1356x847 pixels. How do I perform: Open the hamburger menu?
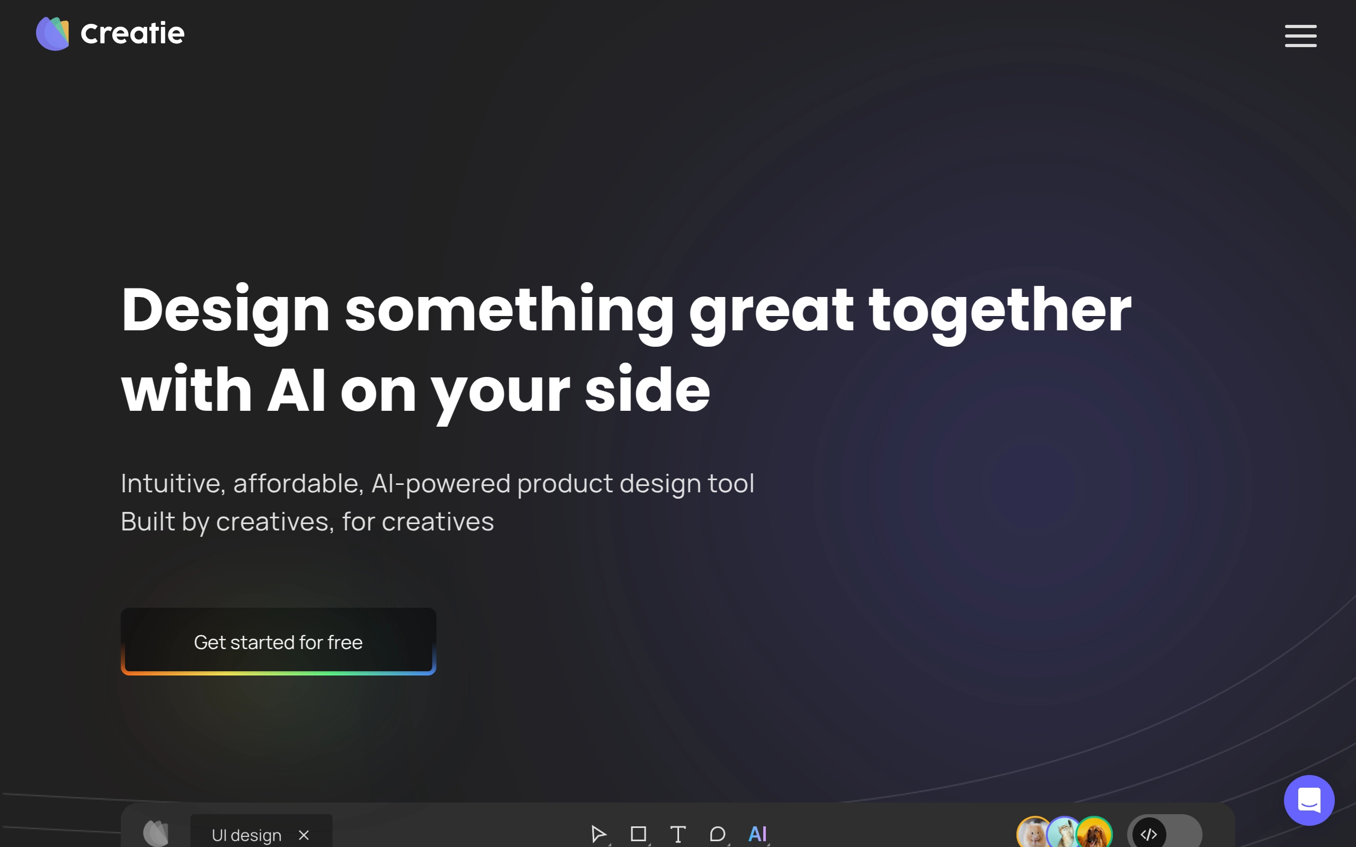tap(1300, 36)
